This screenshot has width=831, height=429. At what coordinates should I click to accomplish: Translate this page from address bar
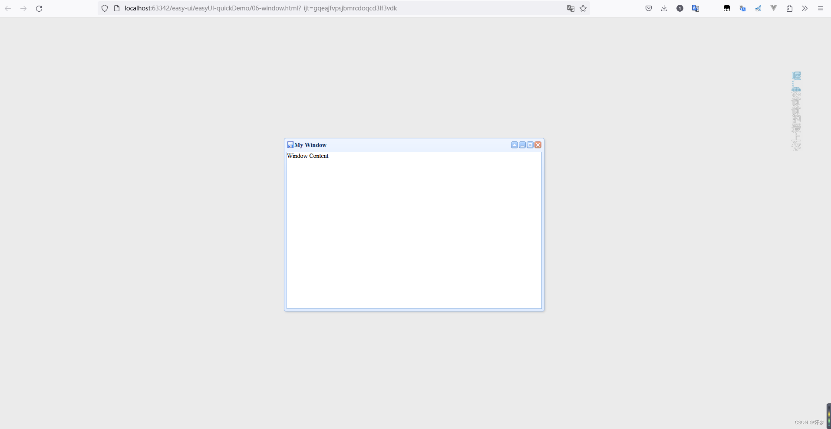(571, 8)
